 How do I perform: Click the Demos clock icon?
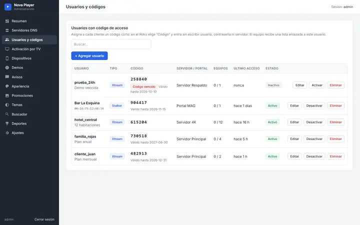[7, 67]
